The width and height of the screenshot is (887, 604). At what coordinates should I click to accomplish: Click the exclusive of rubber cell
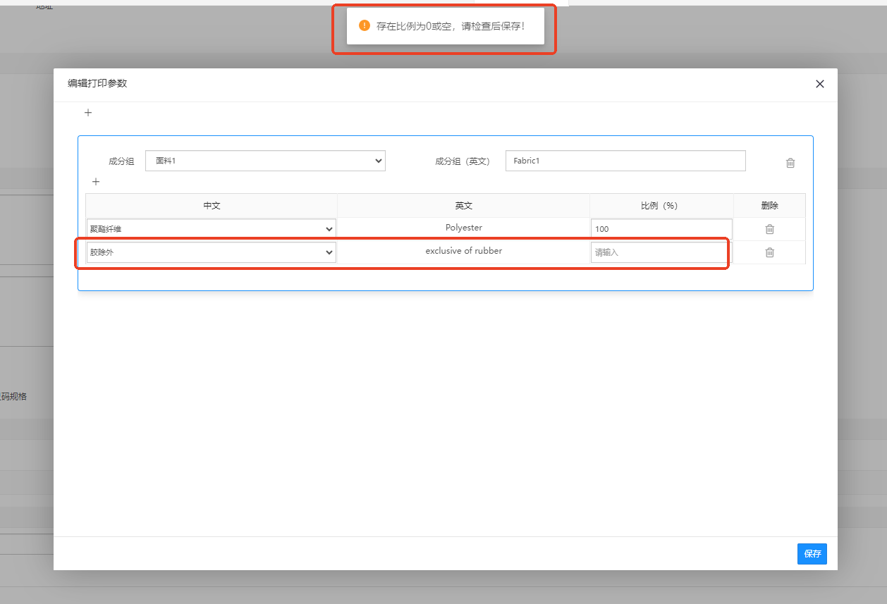click(x=463, y=251)
